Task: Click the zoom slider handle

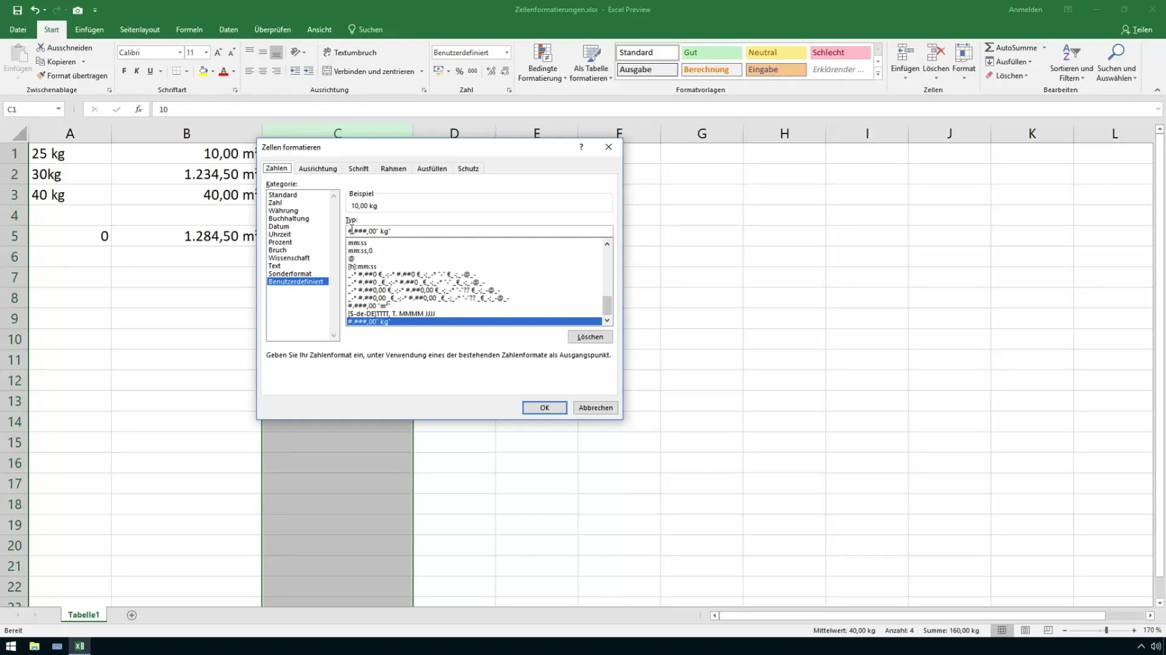Action: tap(1106, 630)
